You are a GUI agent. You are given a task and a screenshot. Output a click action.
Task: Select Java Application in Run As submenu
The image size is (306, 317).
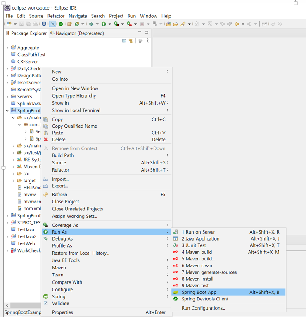coord(228,238)
